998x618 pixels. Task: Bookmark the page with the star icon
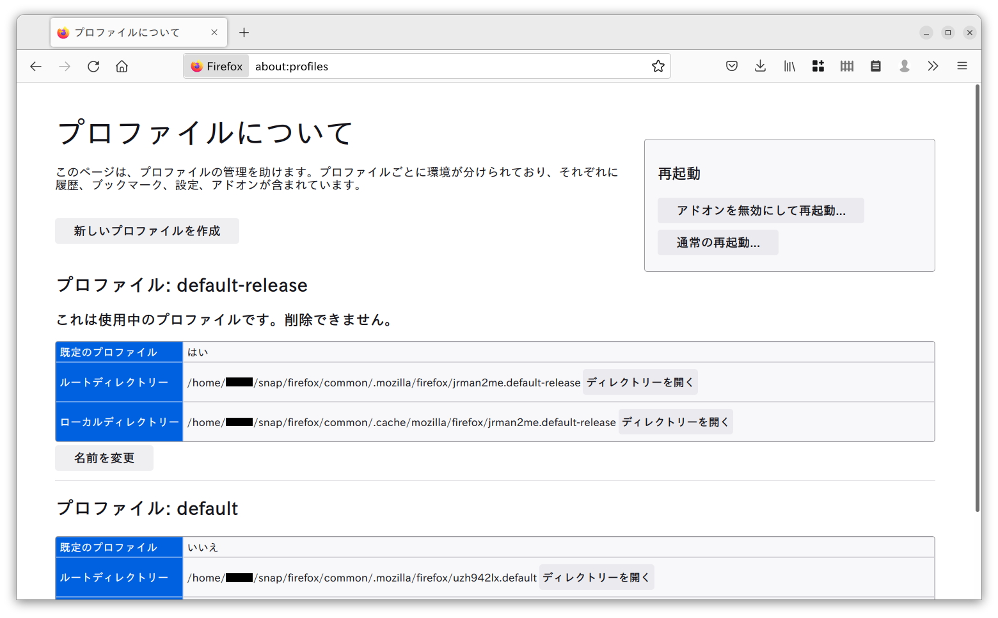tap(658, 66)
